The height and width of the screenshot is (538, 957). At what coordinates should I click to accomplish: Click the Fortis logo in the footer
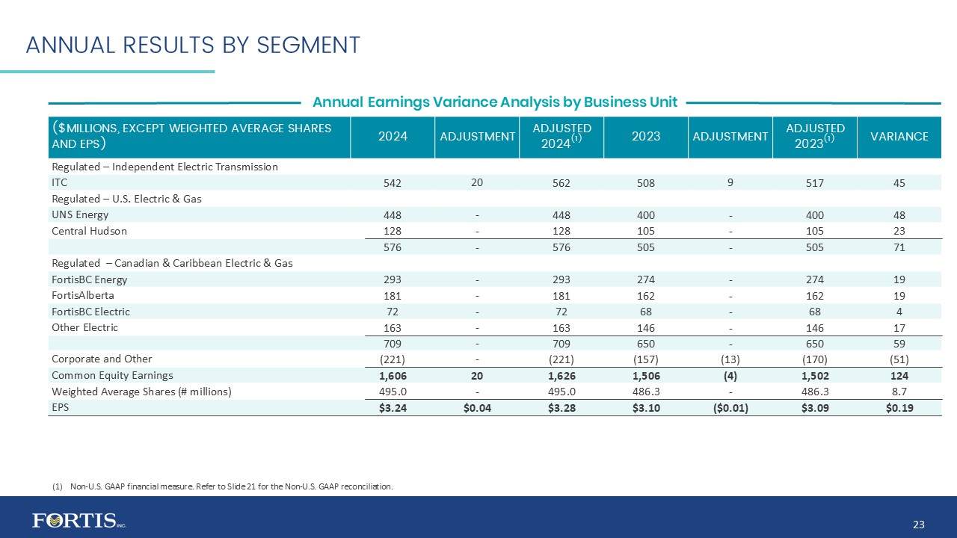73,521
